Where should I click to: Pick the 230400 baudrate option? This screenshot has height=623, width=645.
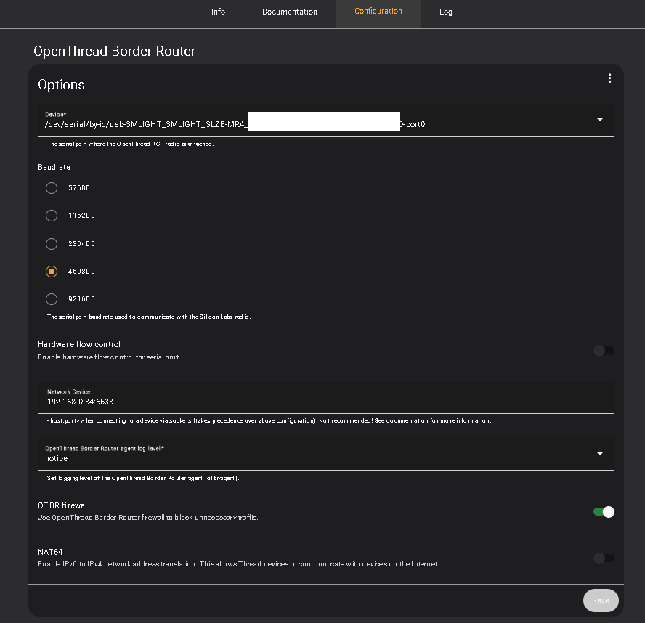point(52,244)
